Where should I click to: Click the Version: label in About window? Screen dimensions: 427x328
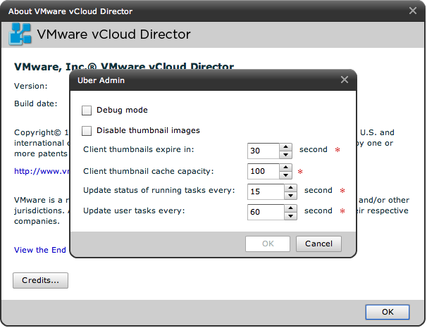click(31, 86)
